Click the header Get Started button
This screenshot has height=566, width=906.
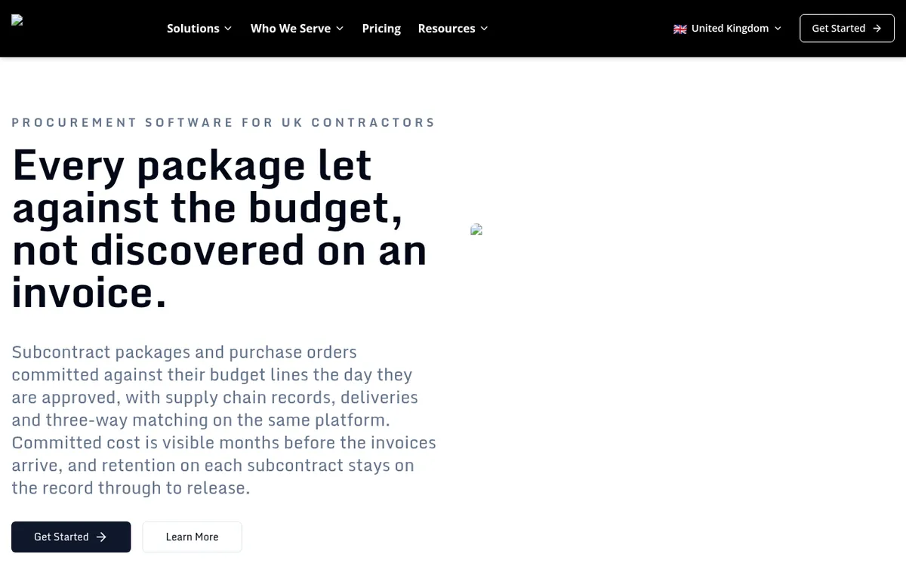point(847,28)
